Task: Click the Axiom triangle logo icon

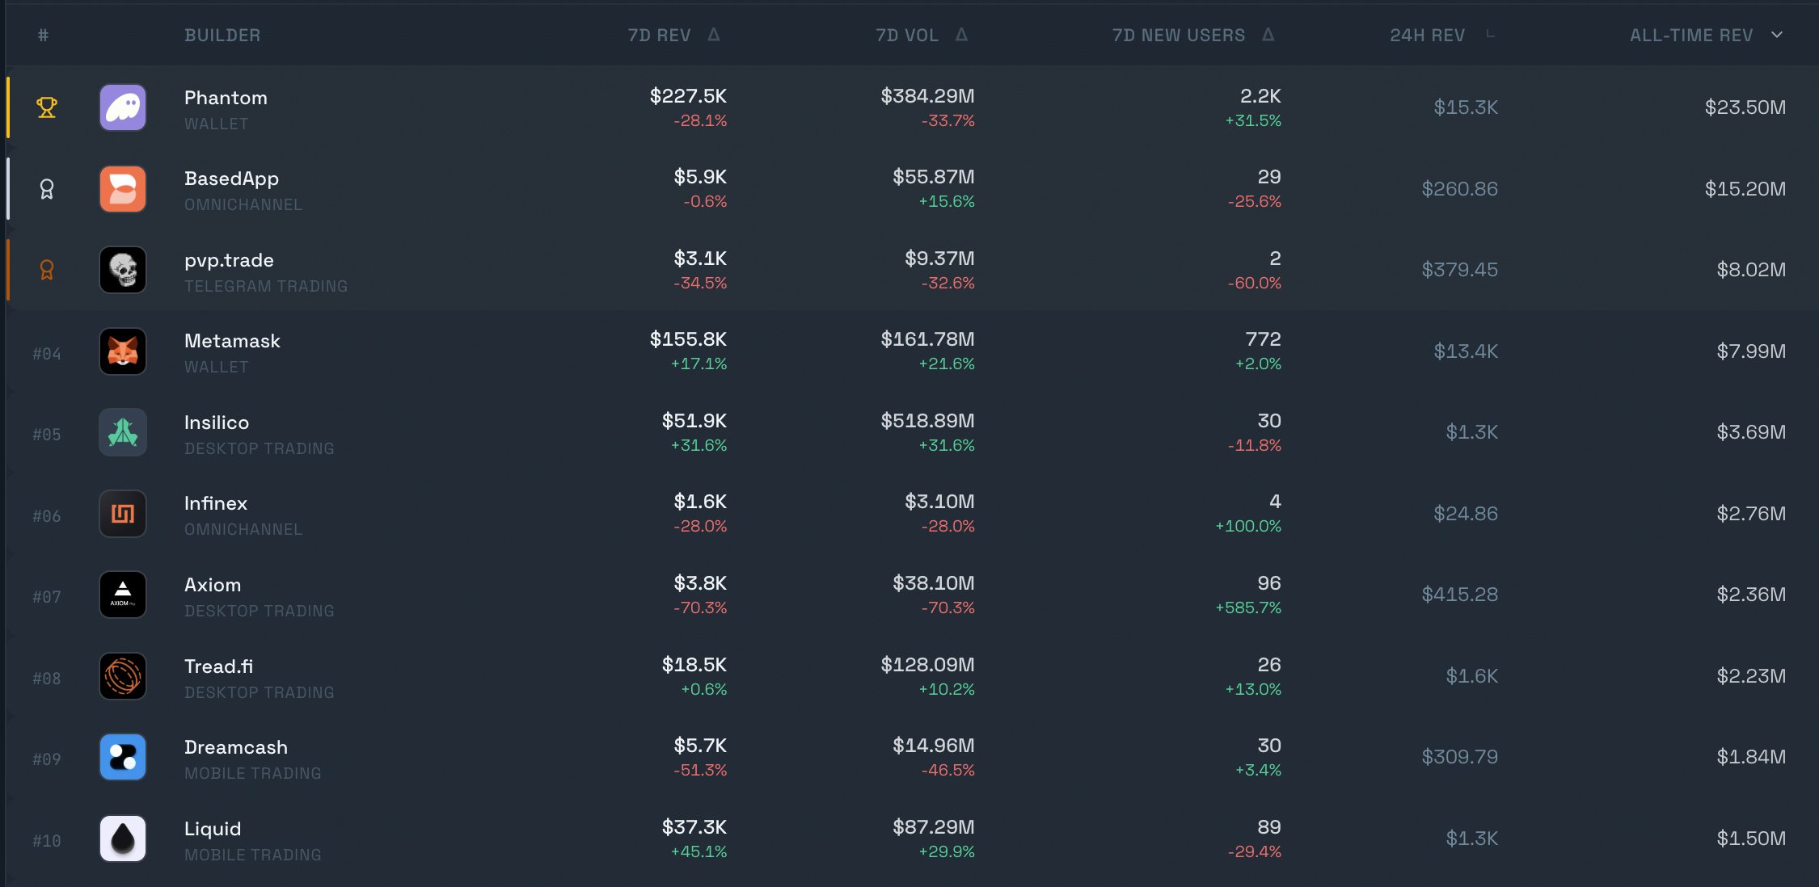Action: pos(123,595)
